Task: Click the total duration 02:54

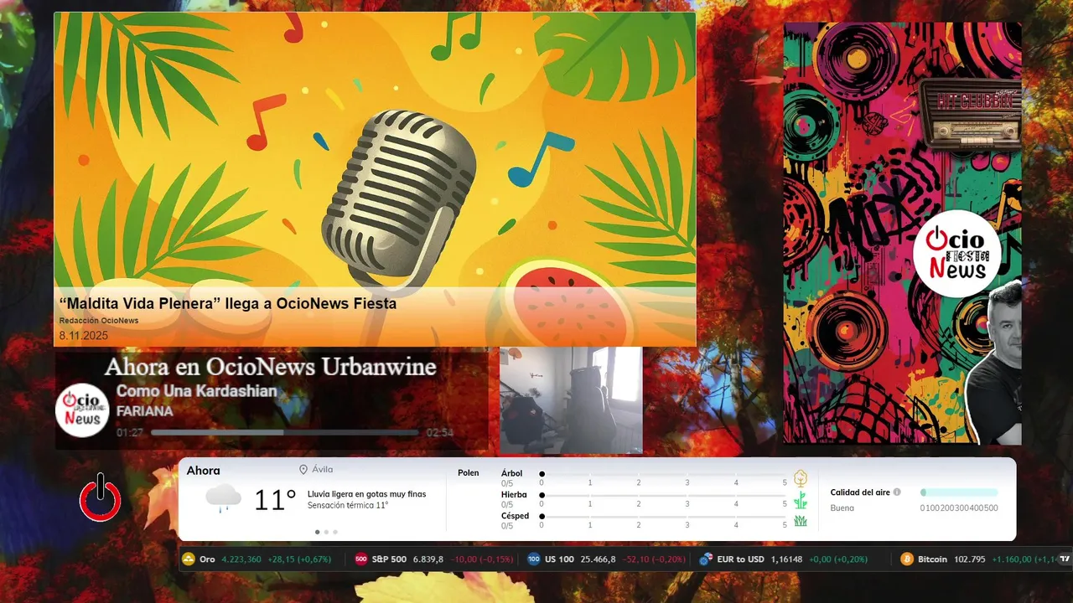Action: [440, 433]
